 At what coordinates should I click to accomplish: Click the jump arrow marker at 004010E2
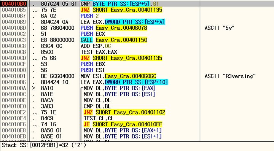point(35,113)
